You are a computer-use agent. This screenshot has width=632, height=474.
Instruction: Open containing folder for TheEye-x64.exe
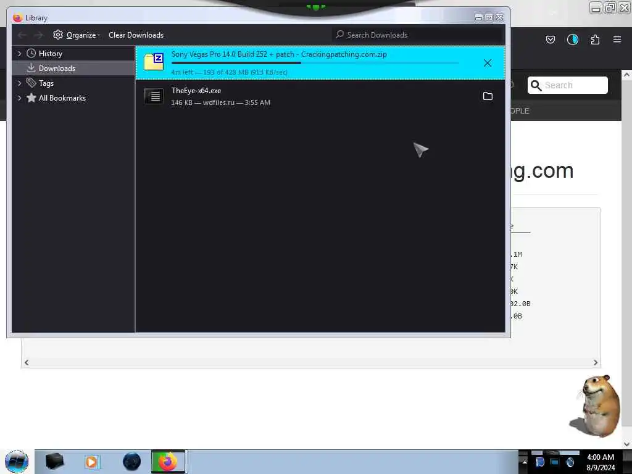tap(488, 96)
